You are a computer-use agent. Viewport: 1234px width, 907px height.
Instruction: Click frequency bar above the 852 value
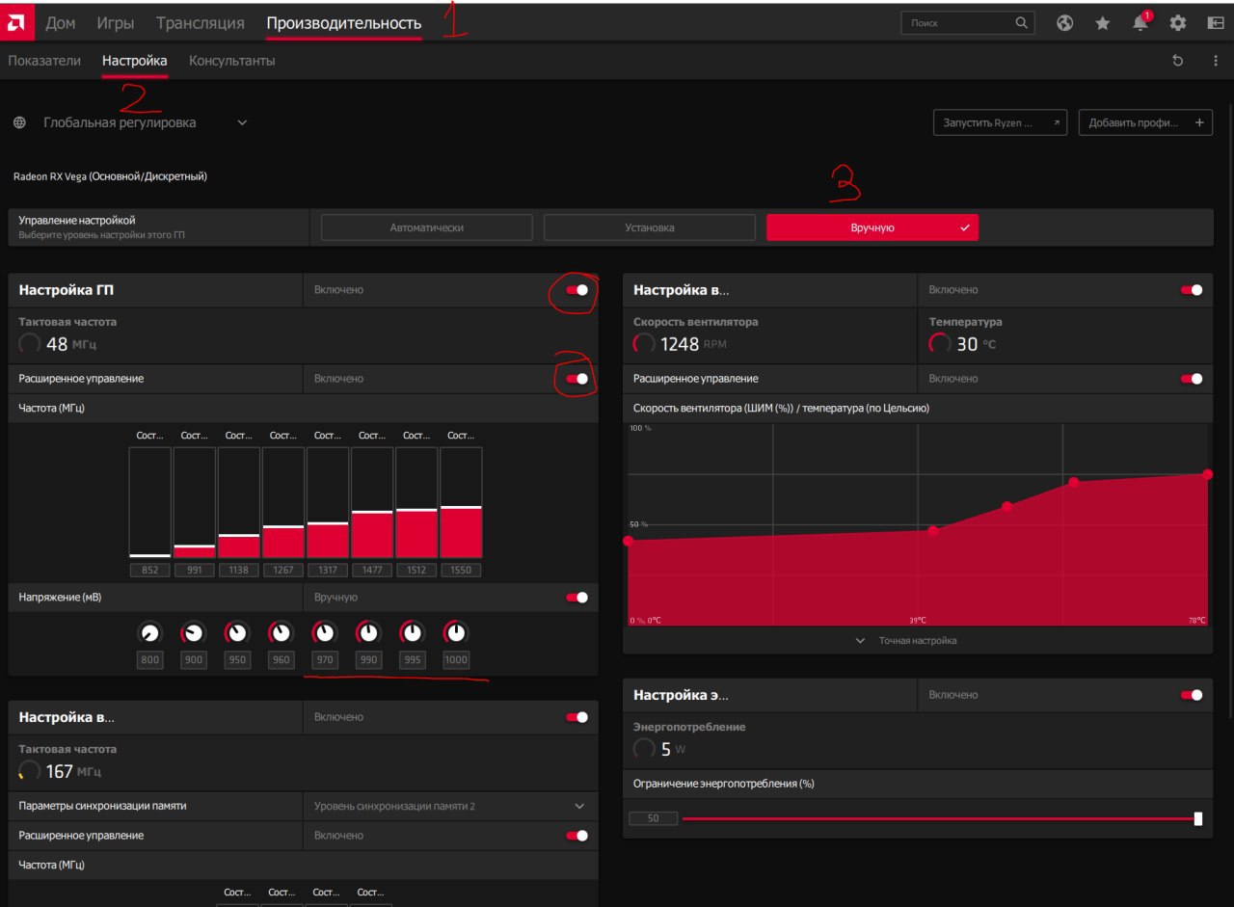(149, 502)
